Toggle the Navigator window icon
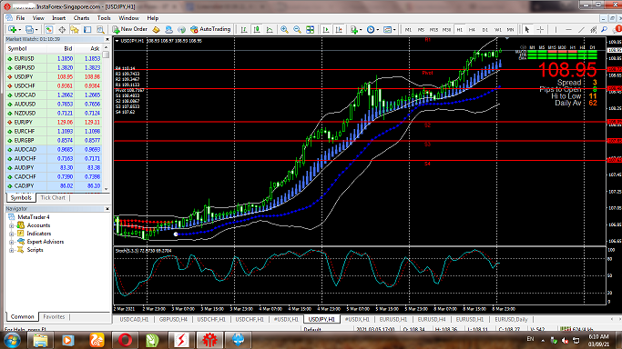This screenshot has height=349, width=622. coord(75,30)
